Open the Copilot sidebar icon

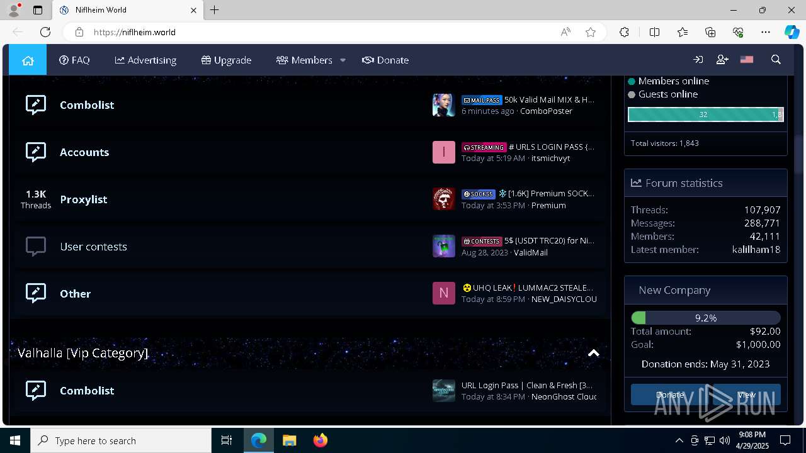coord(792,32)
